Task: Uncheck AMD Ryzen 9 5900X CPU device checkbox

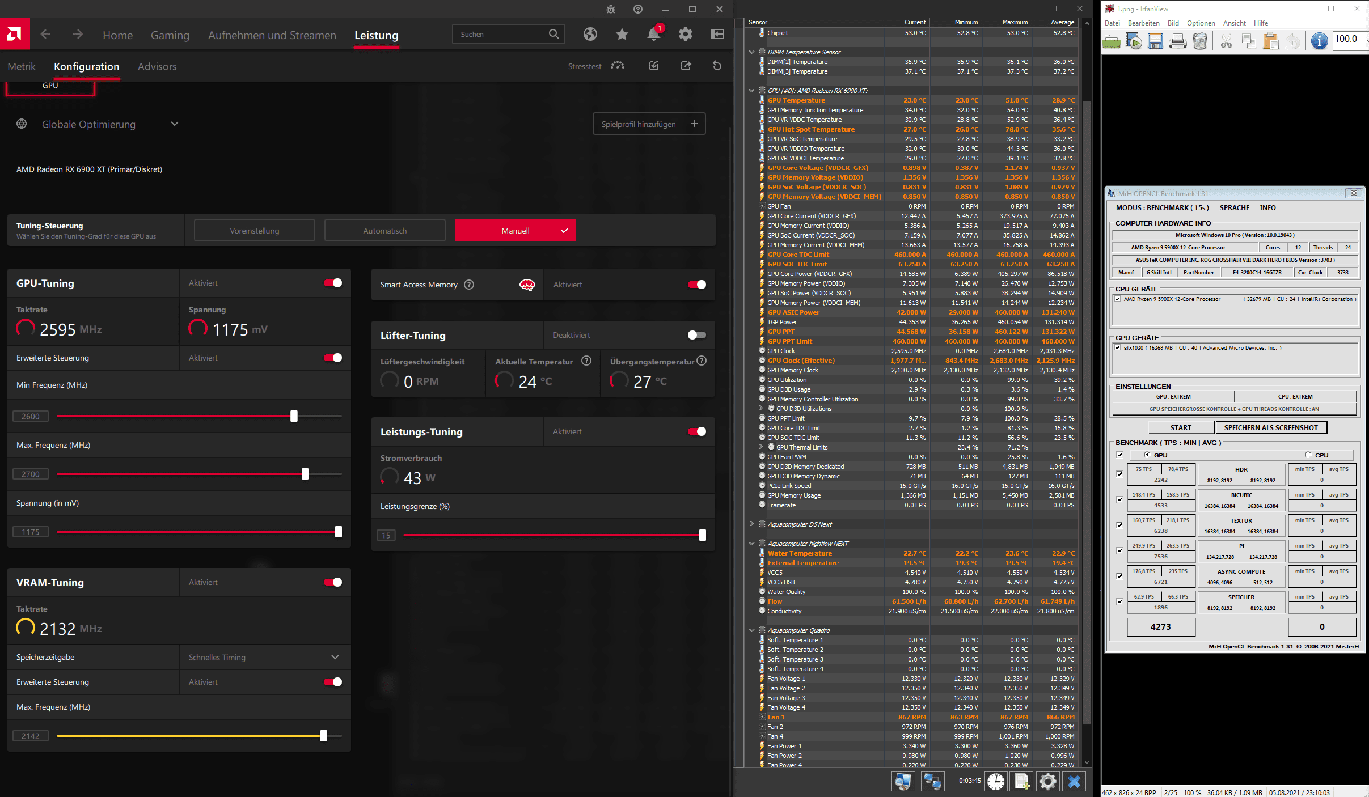Action: (1118, 299)
